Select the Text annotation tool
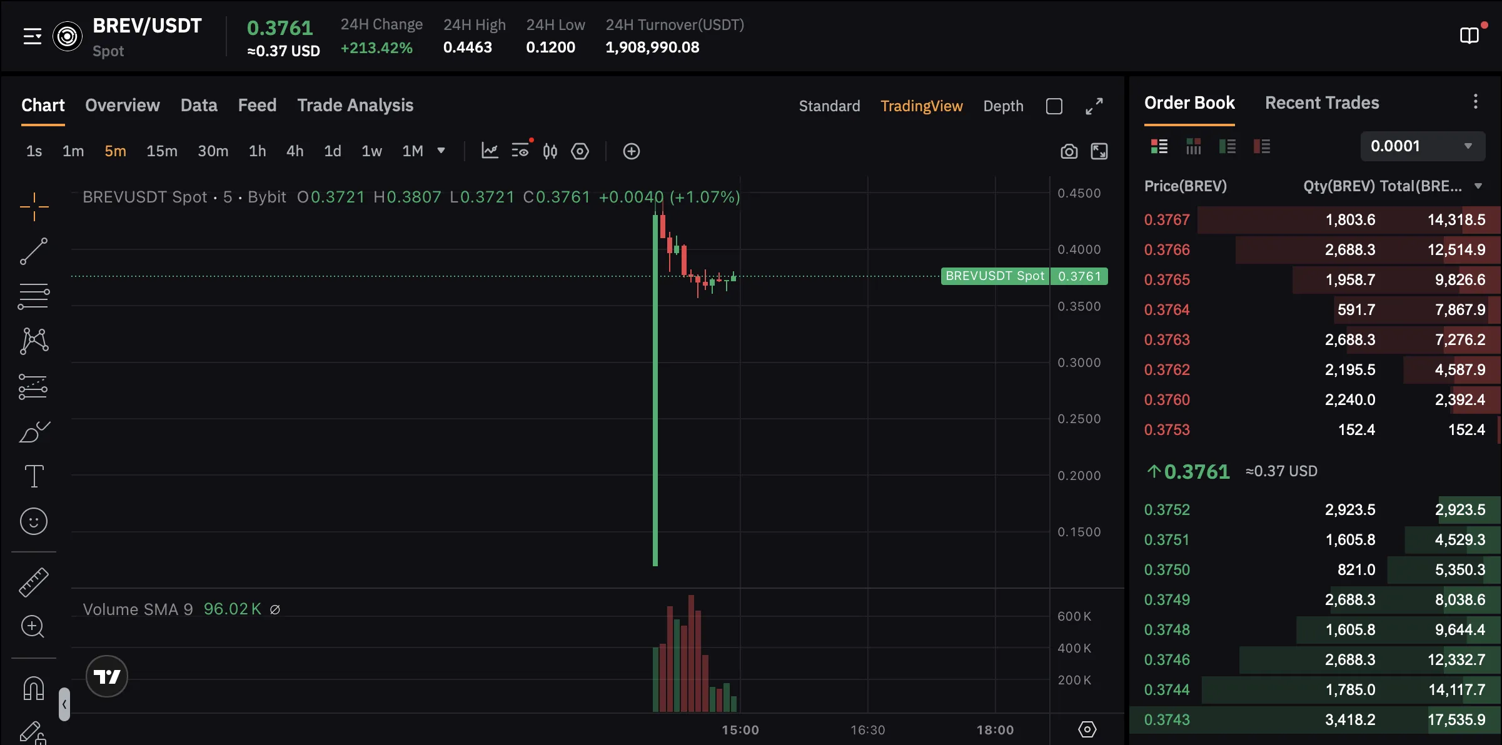1502x745 pixels. (34, 476)
